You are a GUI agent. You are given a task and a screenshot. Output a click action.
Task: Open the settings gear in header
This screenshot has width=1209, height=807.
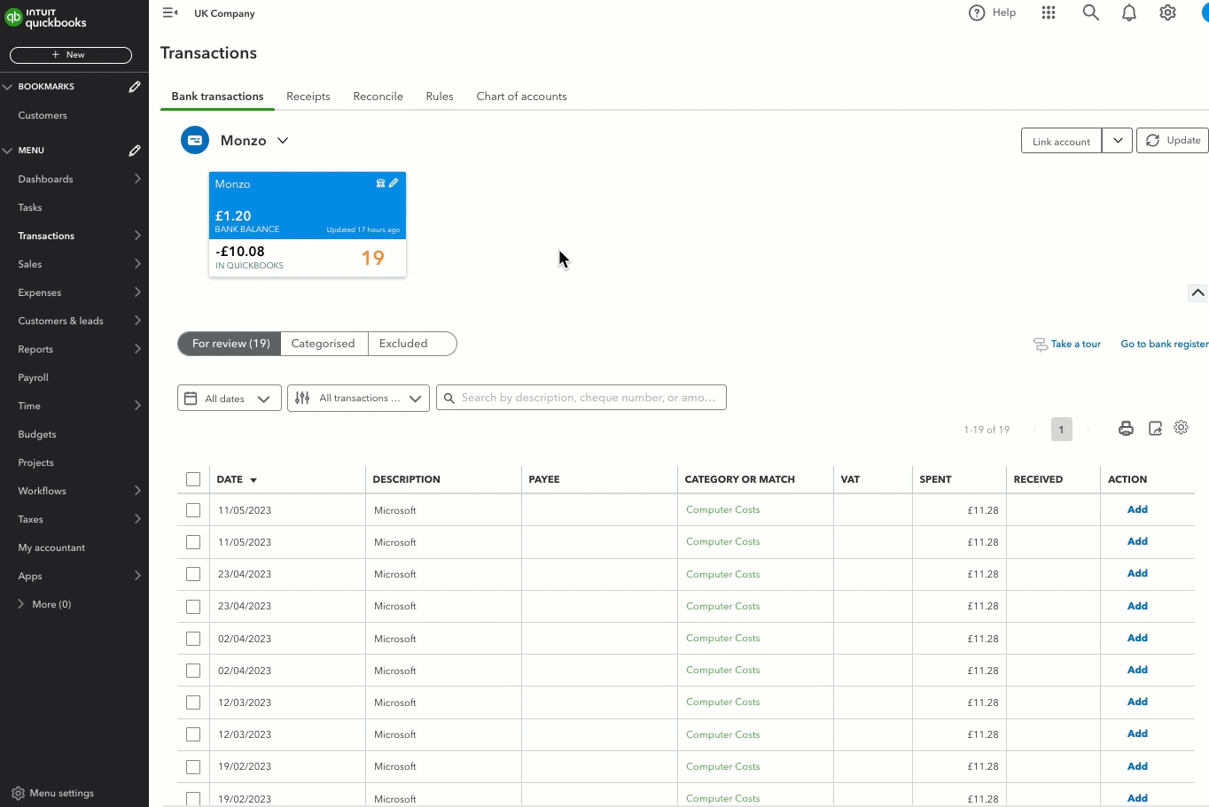[x=1168, y=12]
